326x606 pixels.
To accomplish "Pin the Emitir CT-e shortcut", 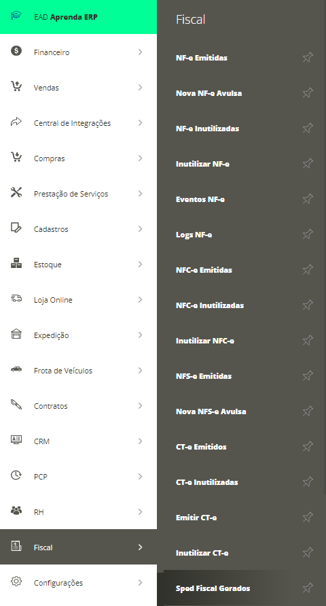I will point(308,517).
